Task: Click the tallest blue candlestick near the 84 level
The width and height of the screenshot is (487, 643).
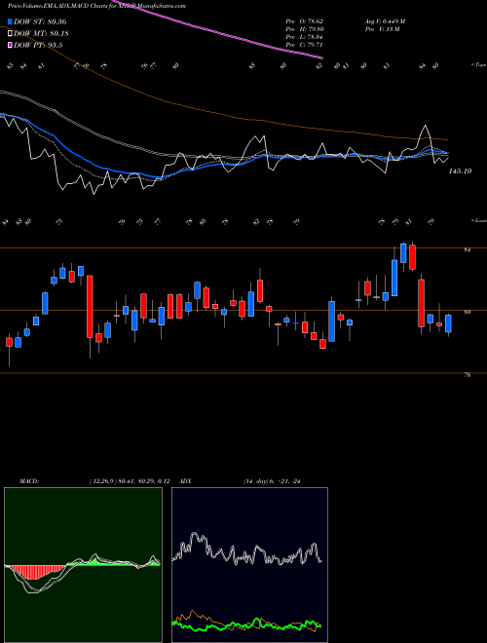Action: click(394, 278)
